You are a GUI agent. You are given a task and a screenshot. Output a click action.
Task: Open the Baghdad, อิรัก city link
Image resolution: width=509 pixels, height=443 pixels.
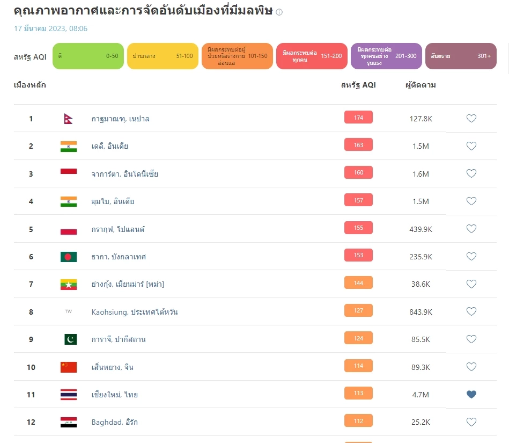pos(114,422)
